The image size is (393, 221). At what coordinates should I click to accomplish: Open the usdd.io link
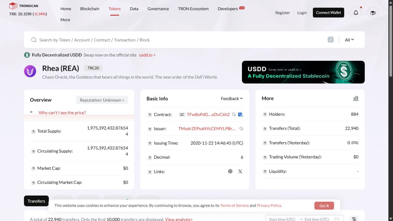tap(147, 55)
